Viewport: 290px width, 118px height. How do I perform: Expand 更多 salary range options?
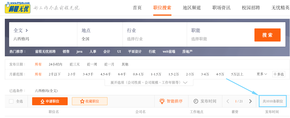262,74
